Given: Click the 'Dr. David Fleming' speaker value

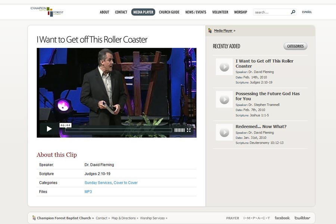Looking at the screenshot, I should 99,165.
